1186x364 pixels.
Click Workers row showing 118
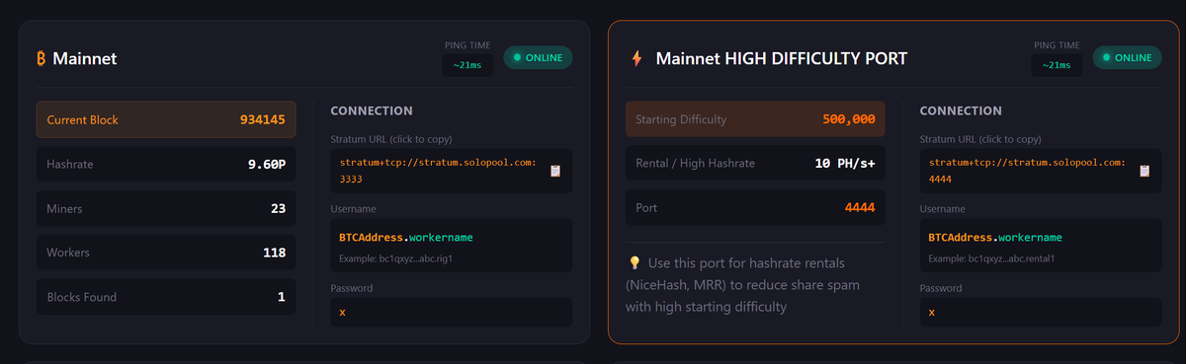[x=166, y=253]
